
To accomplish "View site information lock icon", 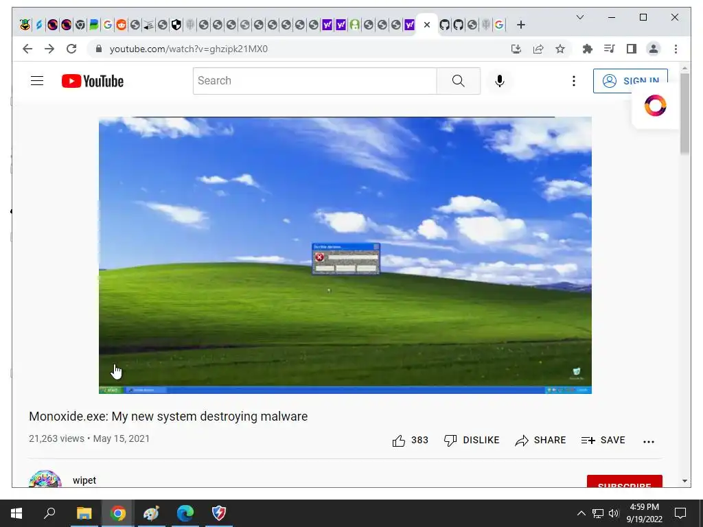I will [99, 49].
